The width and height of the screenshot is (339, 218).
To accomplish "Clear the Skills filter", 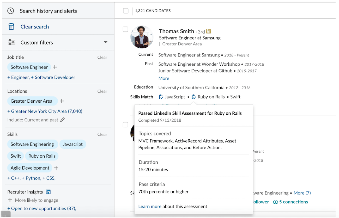I will click(x=102, y=134).
